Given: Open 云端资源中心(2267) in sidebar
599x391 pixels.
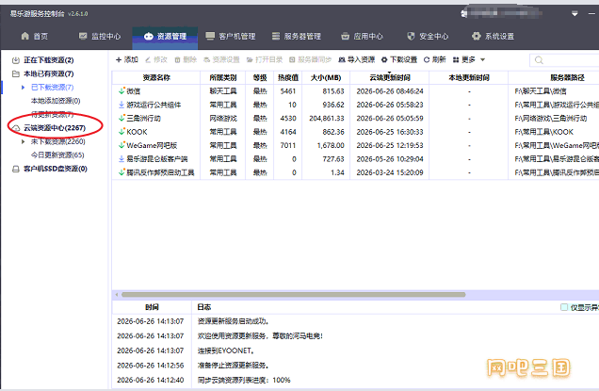Looking at the screenshot, I should [x=55, y=128].
